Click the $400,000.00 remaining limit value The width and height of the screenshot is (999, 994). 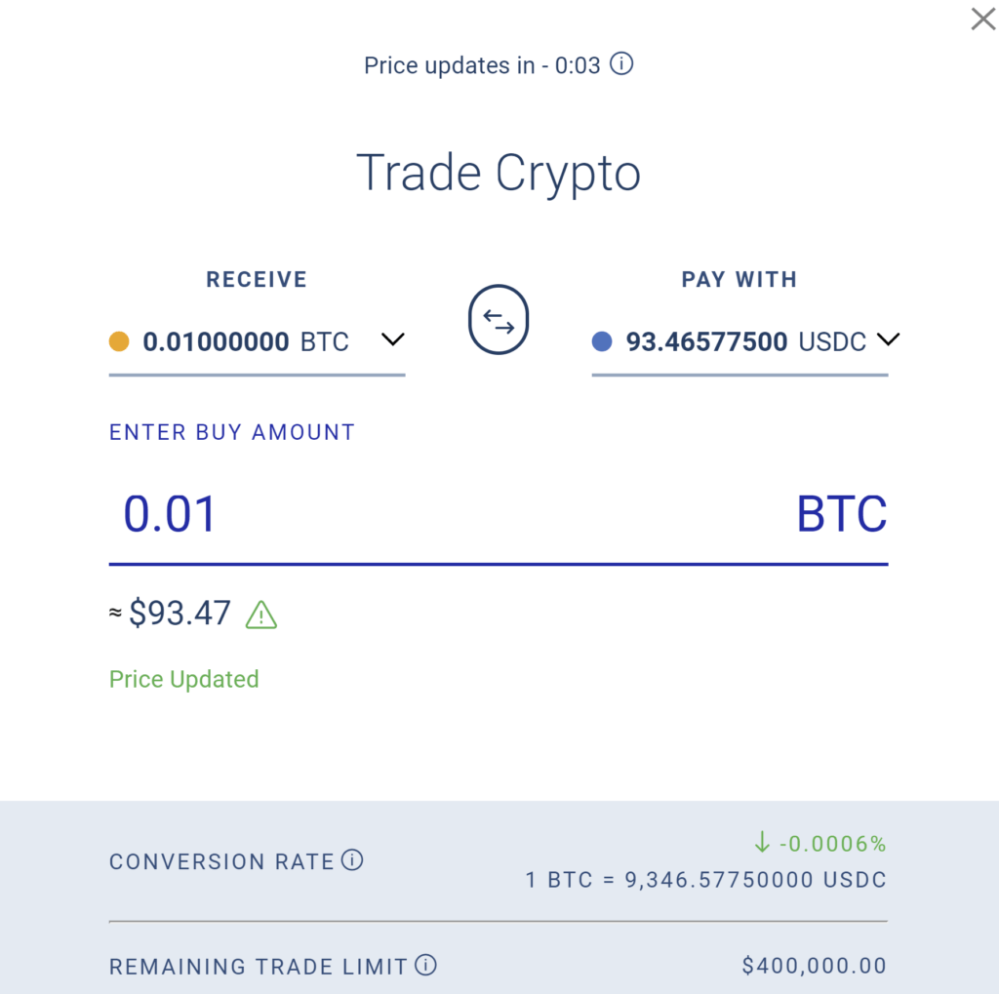(x=815, y=966)
